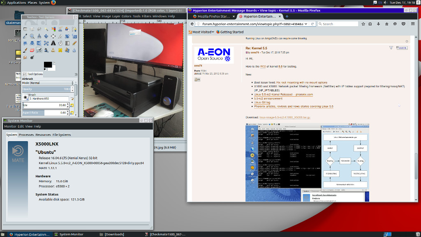Image resolution: width=421 pixels, height=237 pixels.
Task: Select the Move tool
Action: tap(46, 36)
